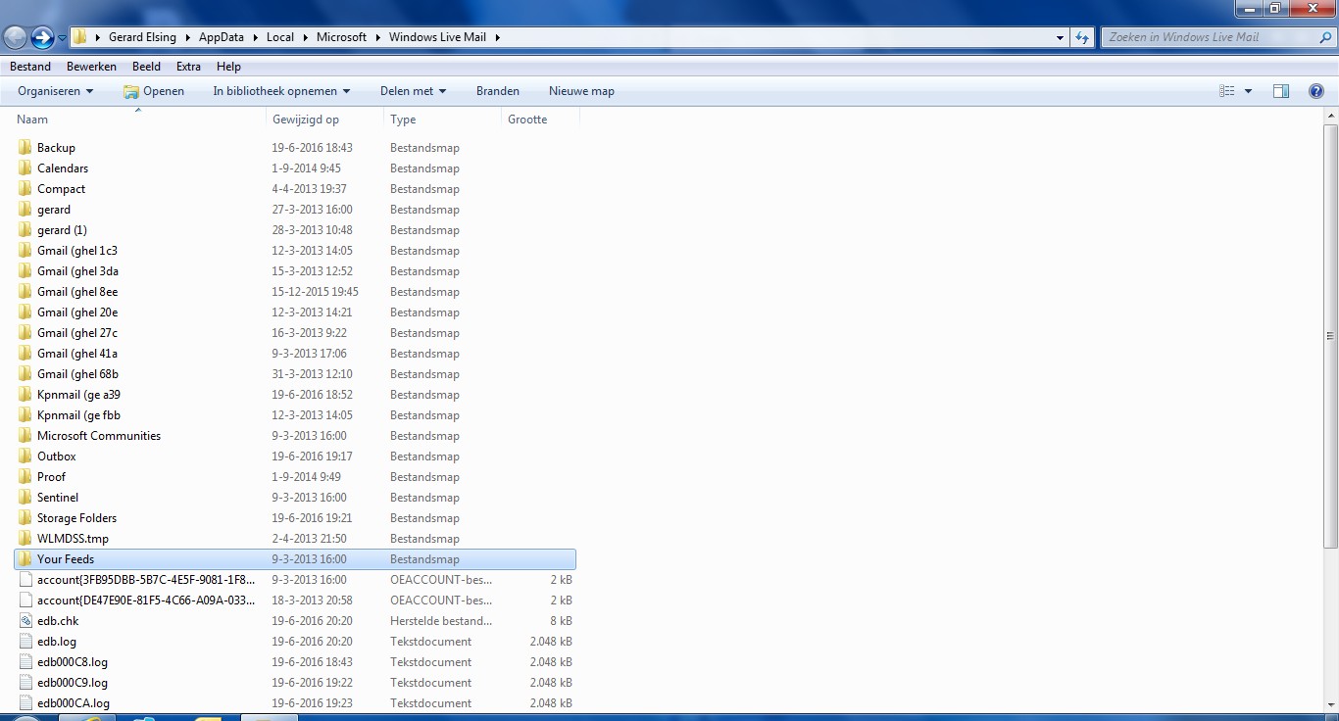The height and width of the screenshot is (721, 1339).
Task: Open the view options dropdown arrow
Action: click(x=1248, y=91)
